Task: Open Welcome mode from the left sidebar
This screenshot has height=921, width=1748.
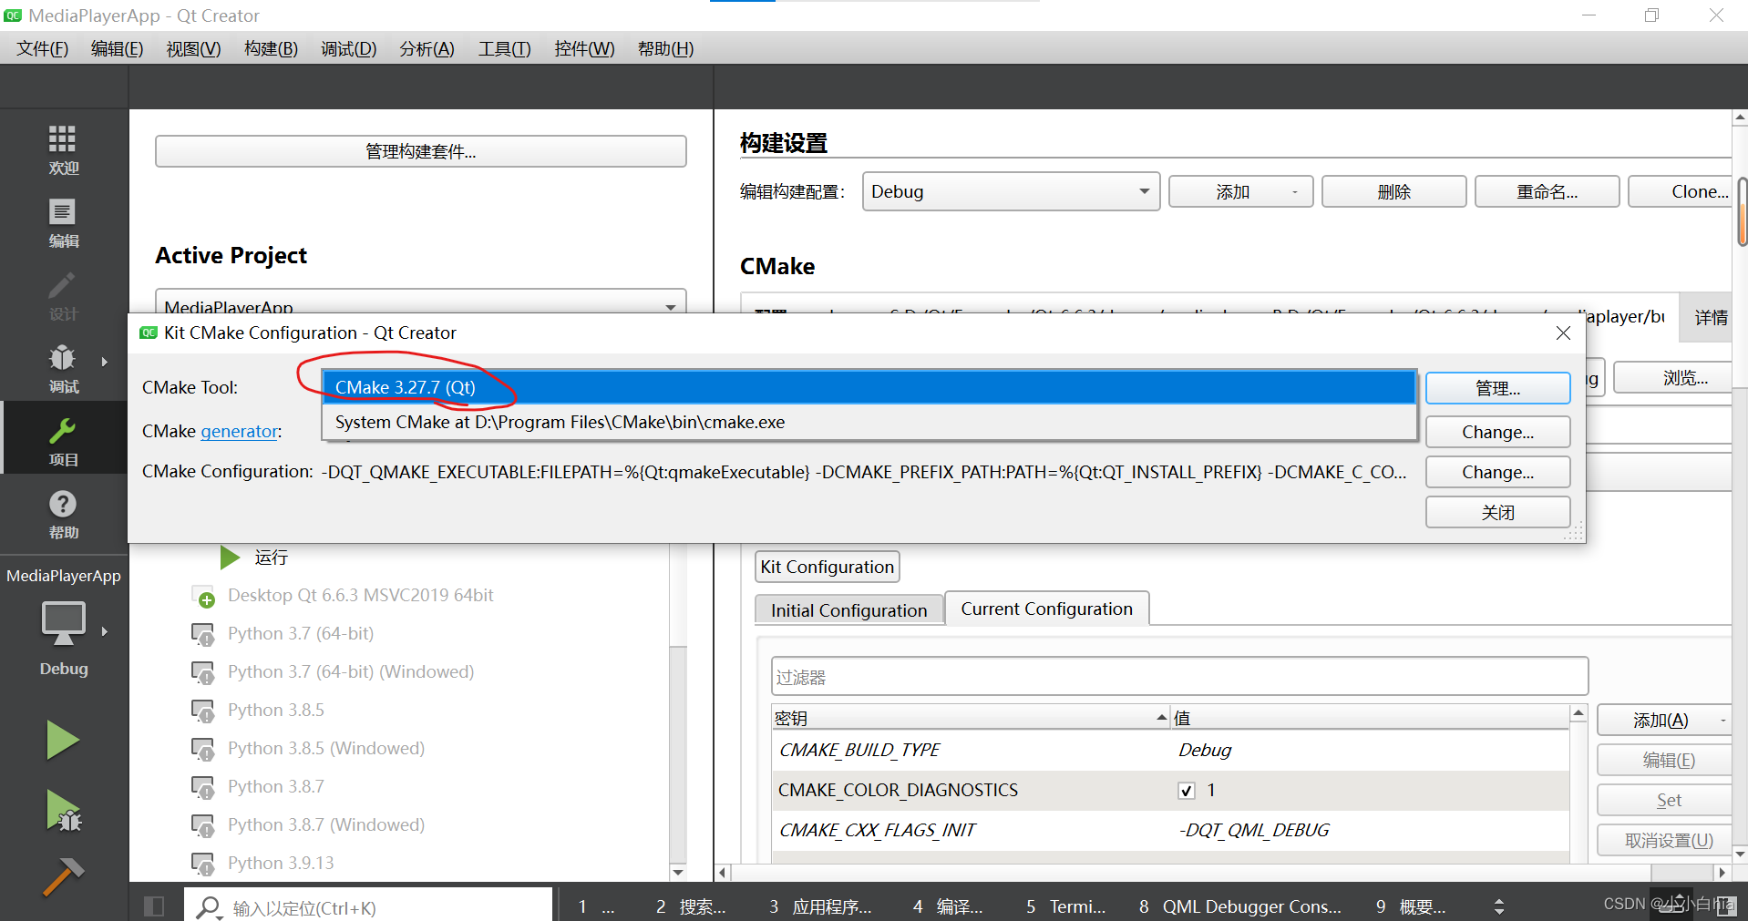Action: point(62,150)
